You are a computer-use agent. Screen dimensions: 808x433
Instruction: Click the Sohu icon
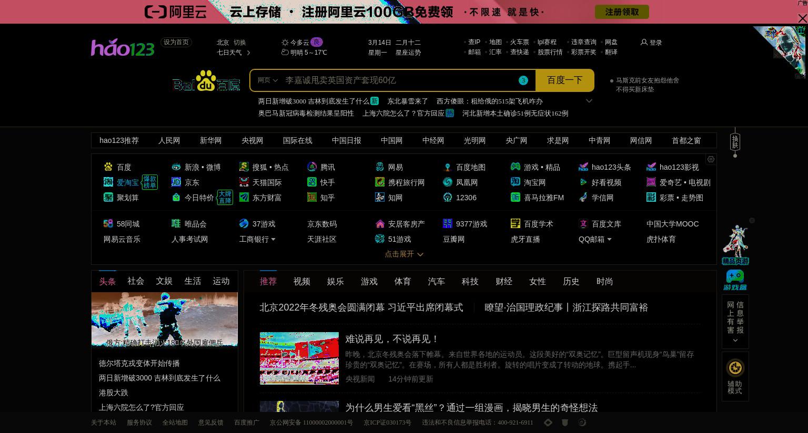coord(244,167)
